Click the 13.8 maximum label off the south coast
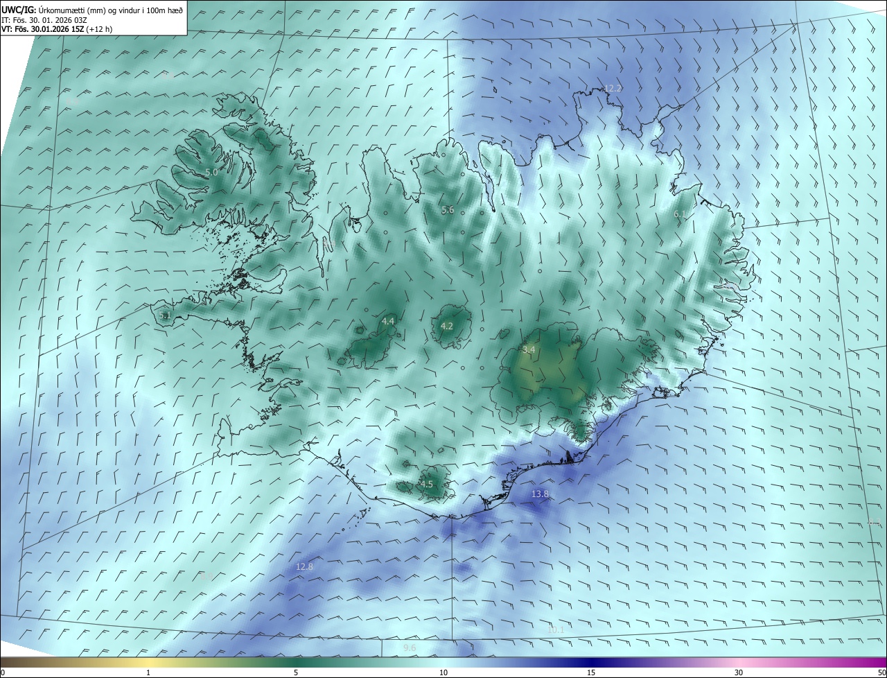 pos(540,494)
